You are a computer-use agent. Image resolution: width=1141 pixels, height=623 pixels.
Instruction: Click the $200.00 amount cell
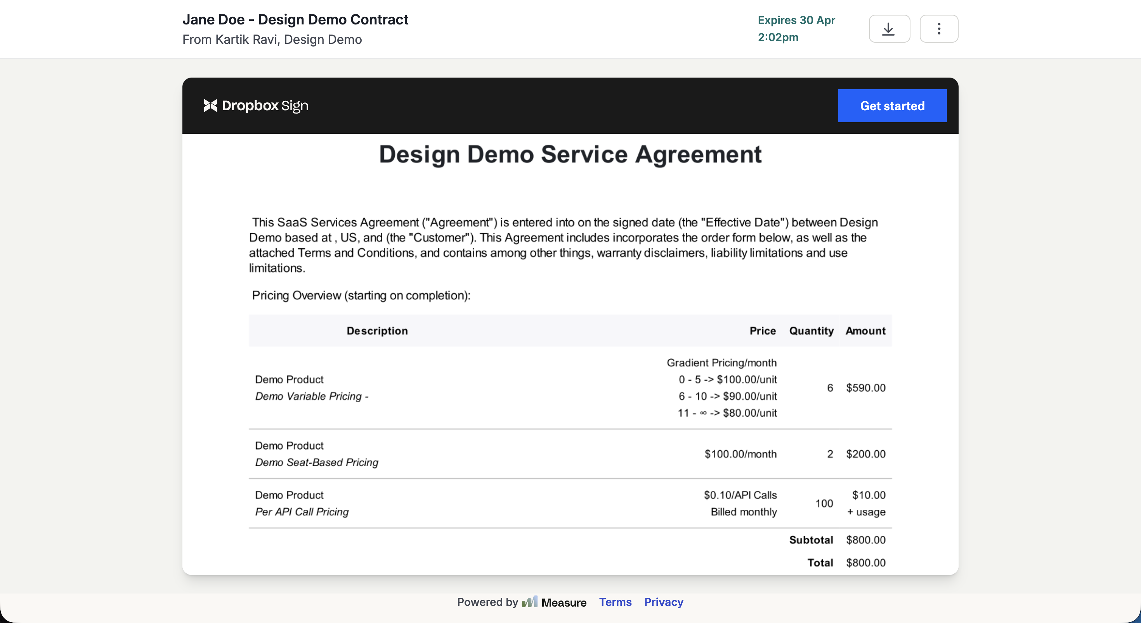pyautogui.click(x=865, y=454)
